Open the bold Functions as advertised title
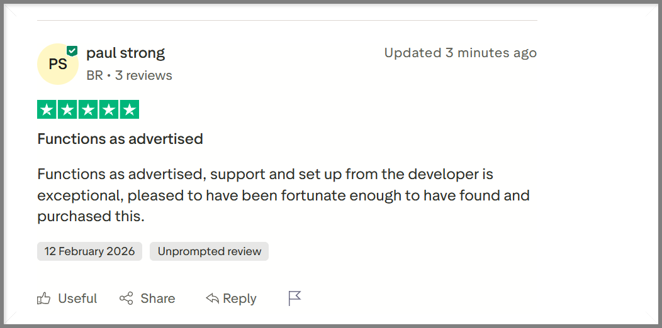 click(x=120, y=139)
